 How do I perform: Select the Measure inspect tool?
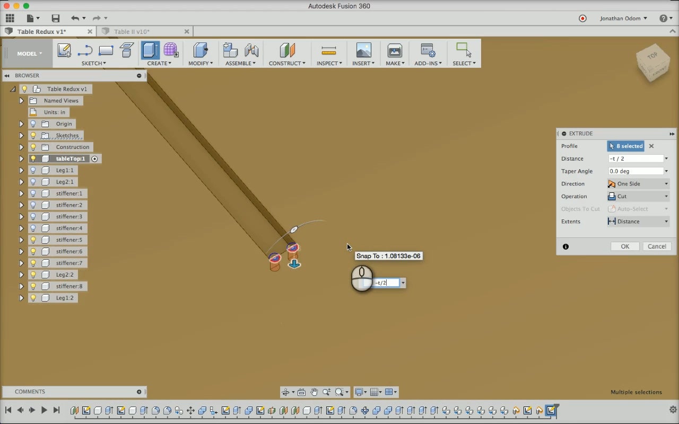329,50
